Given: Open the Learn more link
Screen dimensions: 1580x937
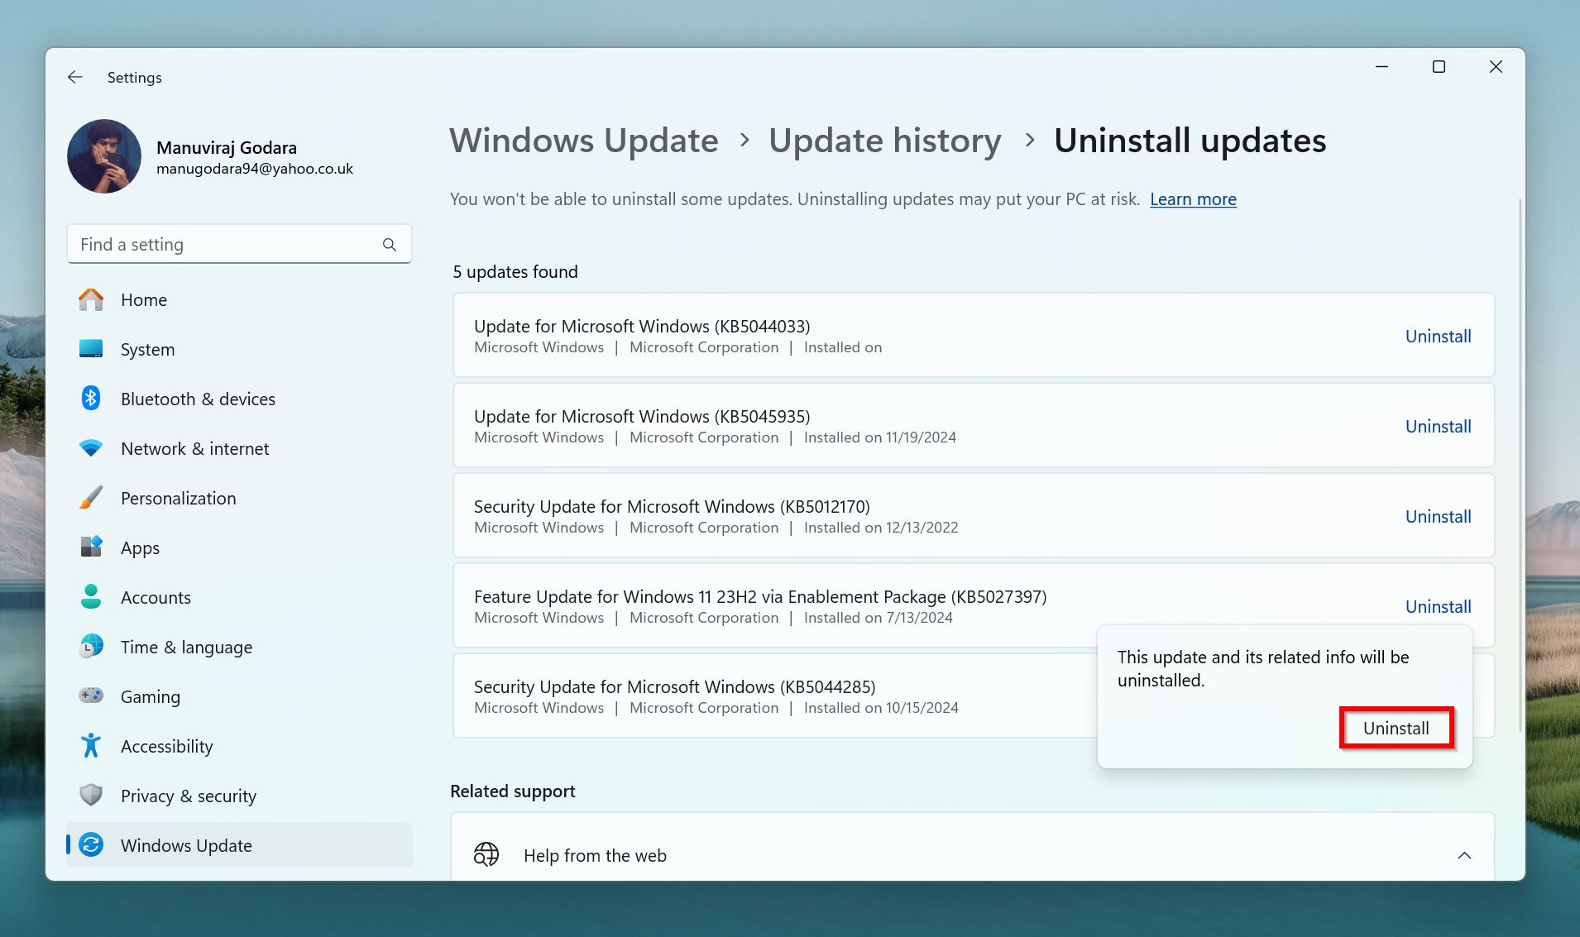Looking at the screenshot, I should (x=1193, y=199).
